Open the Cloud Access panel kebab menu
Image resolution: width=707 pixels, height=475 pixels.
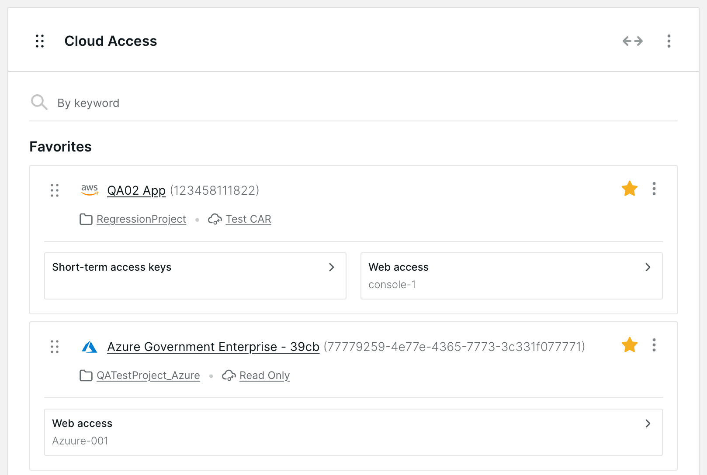click(669, 41)
